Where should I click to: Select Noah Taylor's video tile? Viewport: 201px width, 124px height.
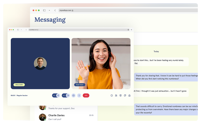(x=101, y=63)
